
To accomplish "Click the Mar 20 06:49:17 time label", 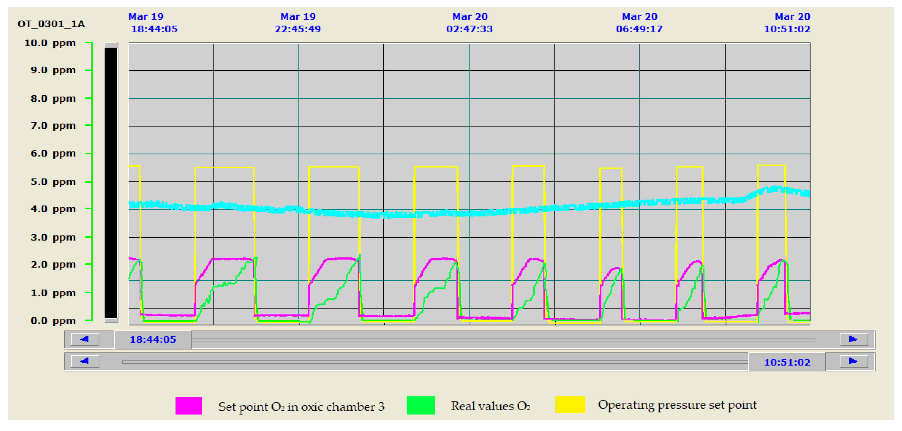I will pos(639,23).
